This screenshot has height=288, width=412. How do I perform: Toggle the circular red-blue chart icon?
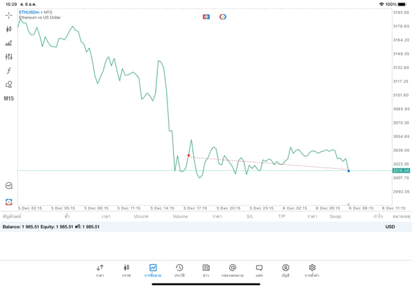point(223,17)
